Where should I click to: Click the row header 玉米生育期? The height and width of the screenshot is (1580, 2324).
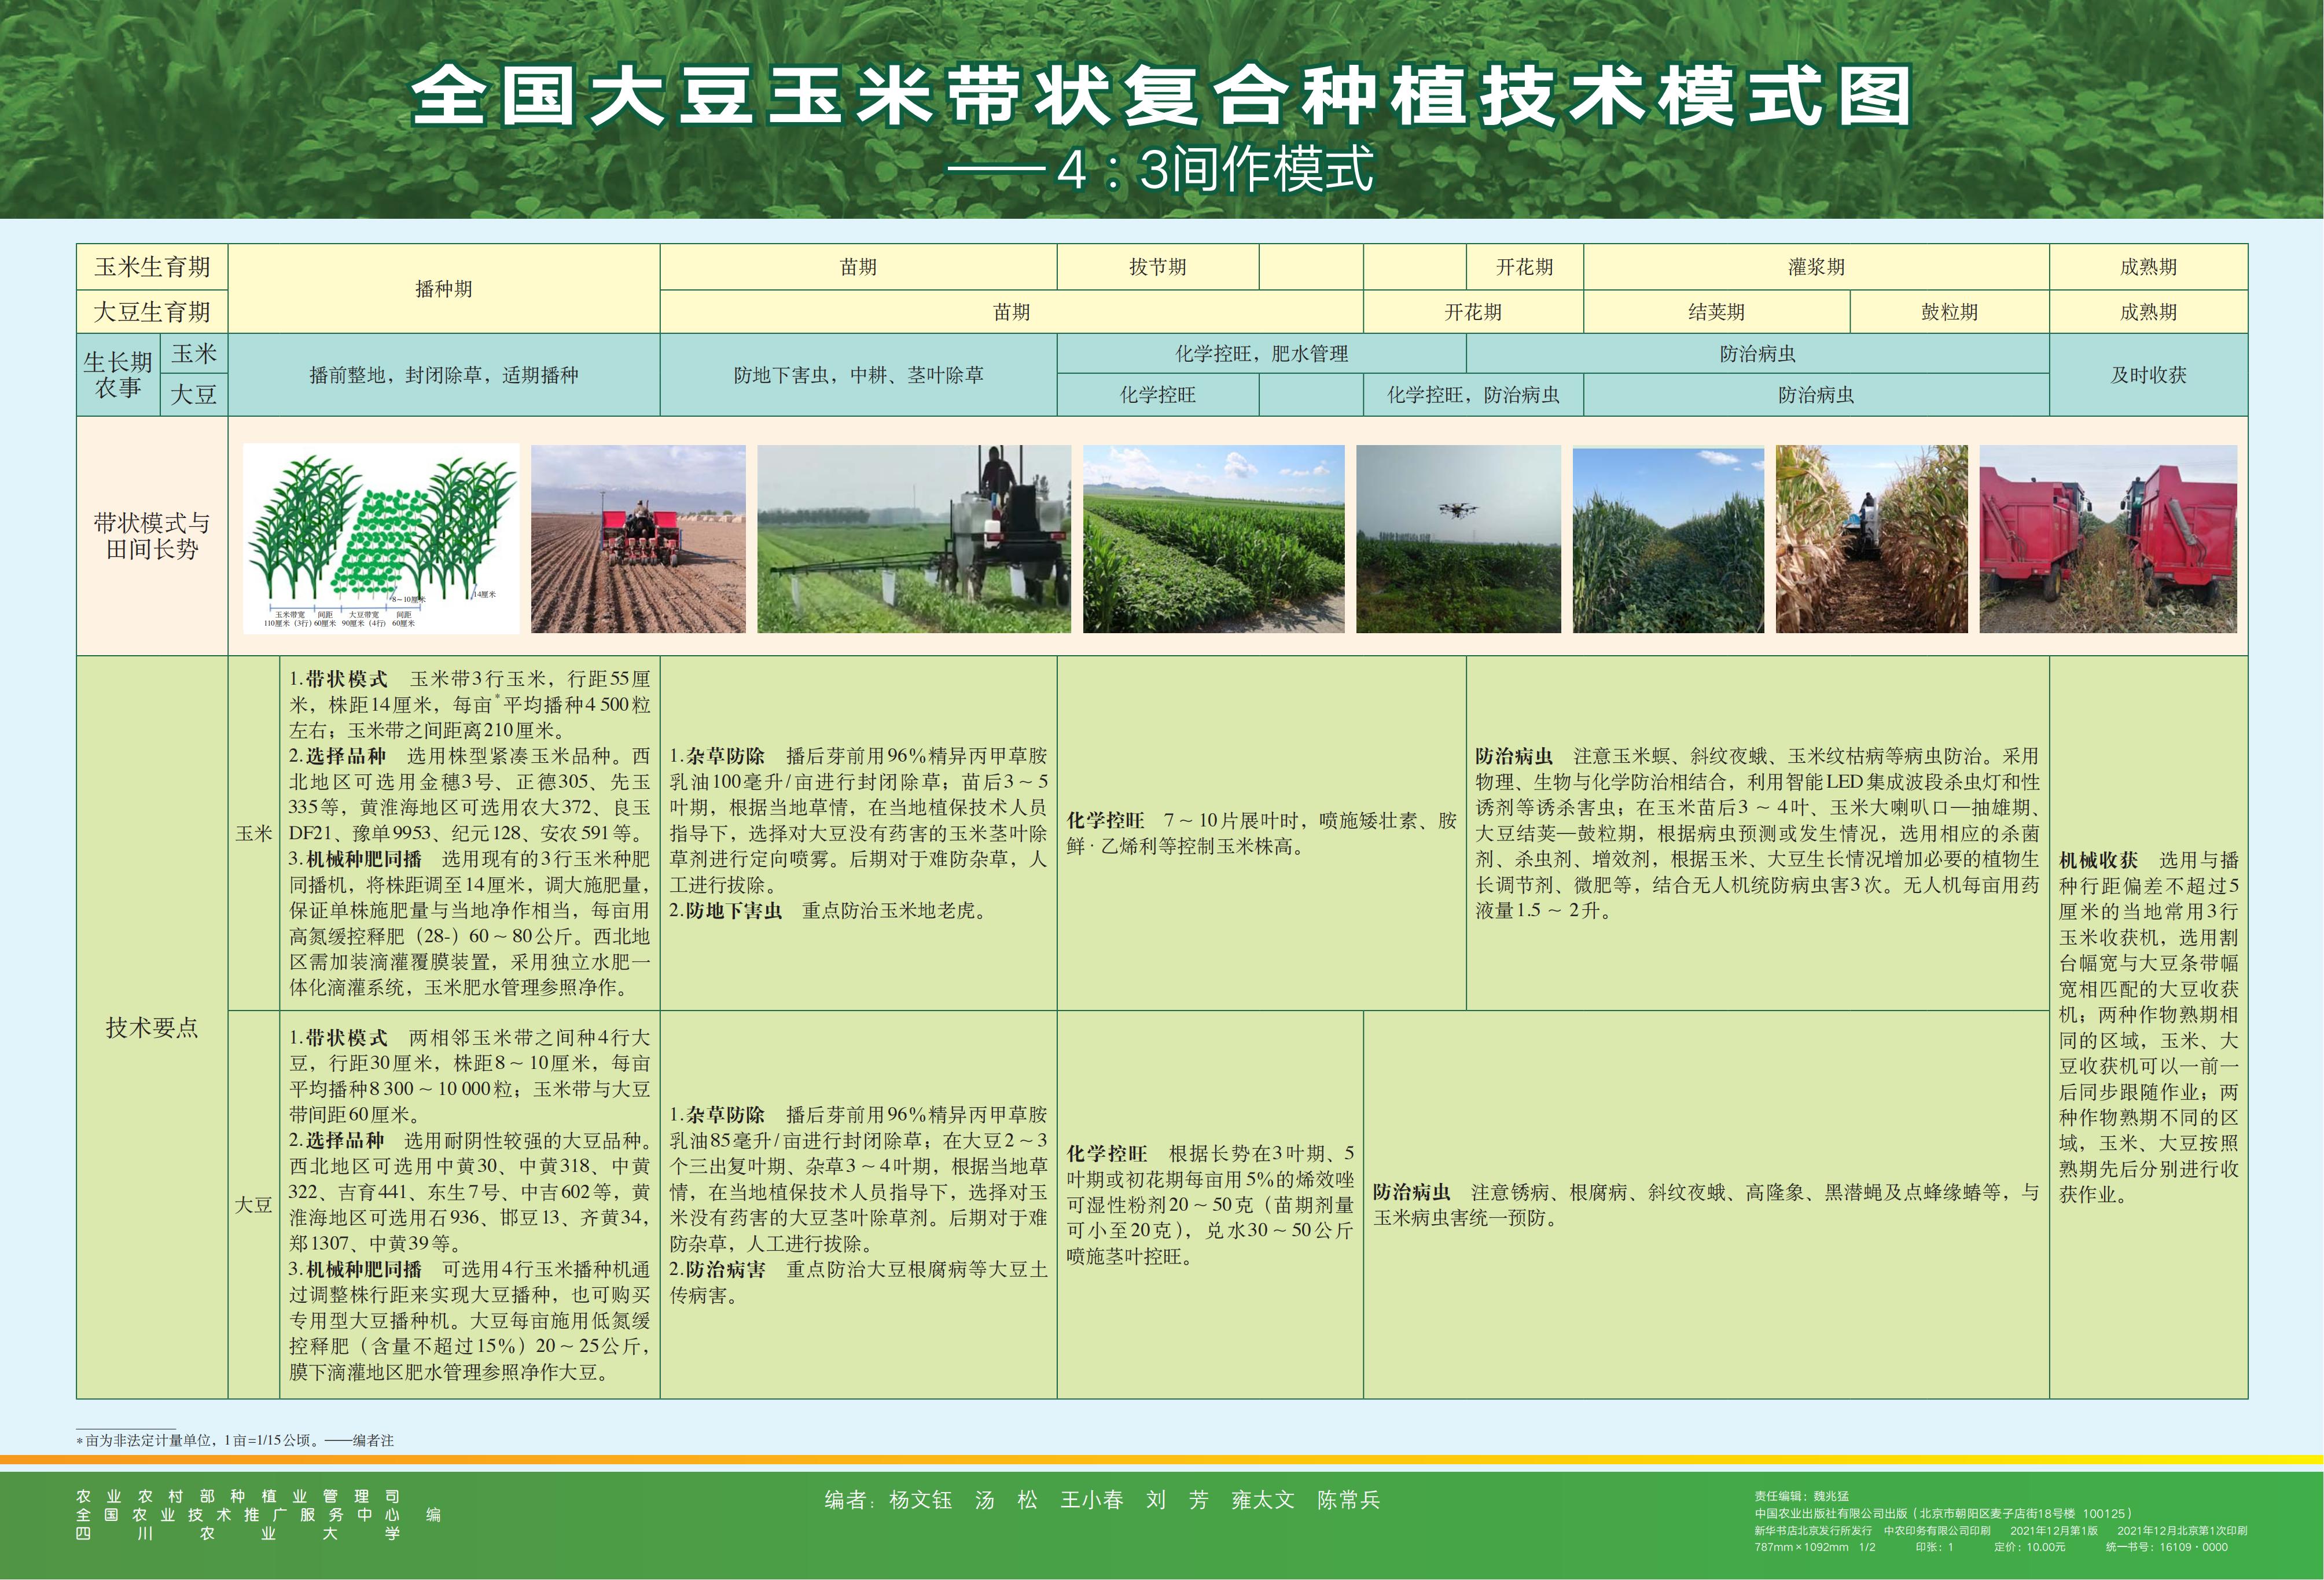pos(152,267)
